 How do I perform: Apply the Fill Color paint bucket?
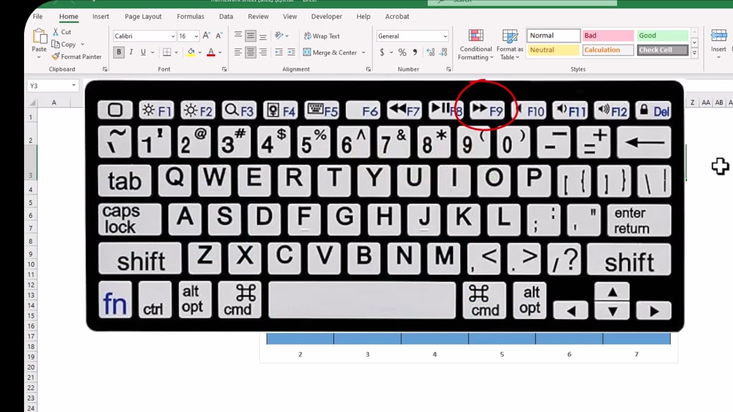(191, 52)
